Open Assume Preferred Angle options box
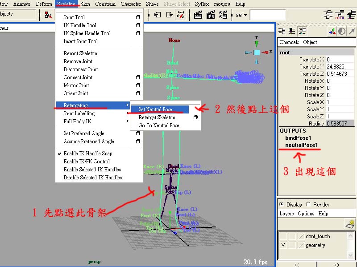 [138, 142]
